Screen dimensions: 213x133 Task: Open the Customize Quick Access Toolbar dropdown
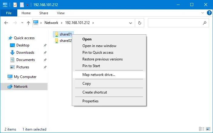pyautogui.click(x=27, y=5)
